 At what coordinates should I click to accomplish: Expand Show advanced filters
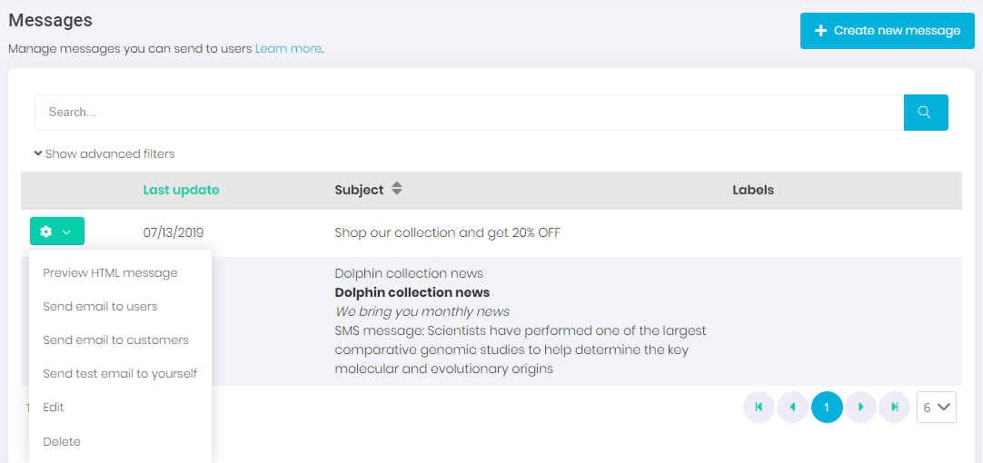104,153
